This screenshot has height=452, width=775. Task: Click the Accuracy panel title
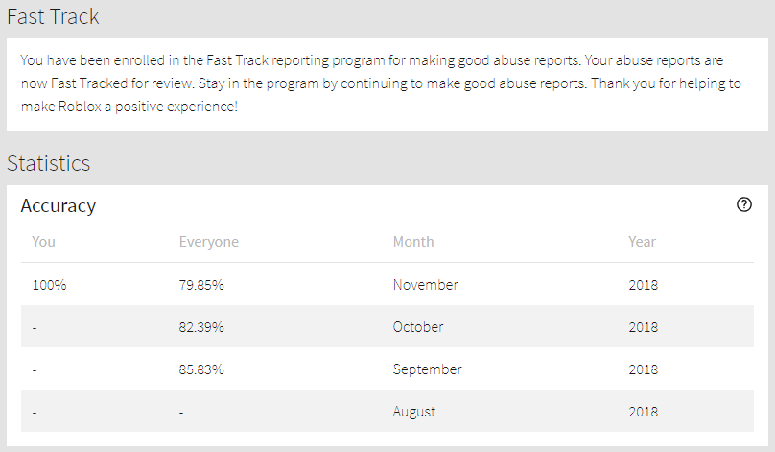pyautogui.click(x=59, y=205)
